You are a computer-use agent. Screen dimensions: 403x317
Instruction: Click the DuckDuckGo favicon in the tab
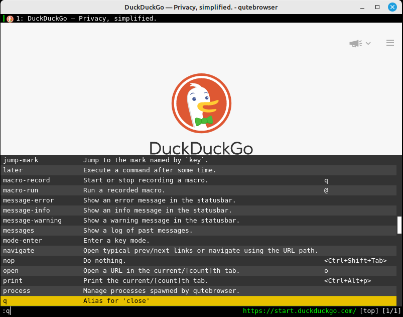(x=10, y=19)
